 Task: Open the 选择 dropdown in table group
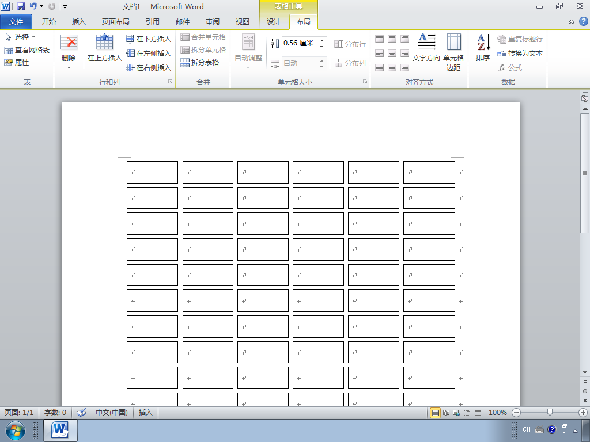[x=20, y=37]
